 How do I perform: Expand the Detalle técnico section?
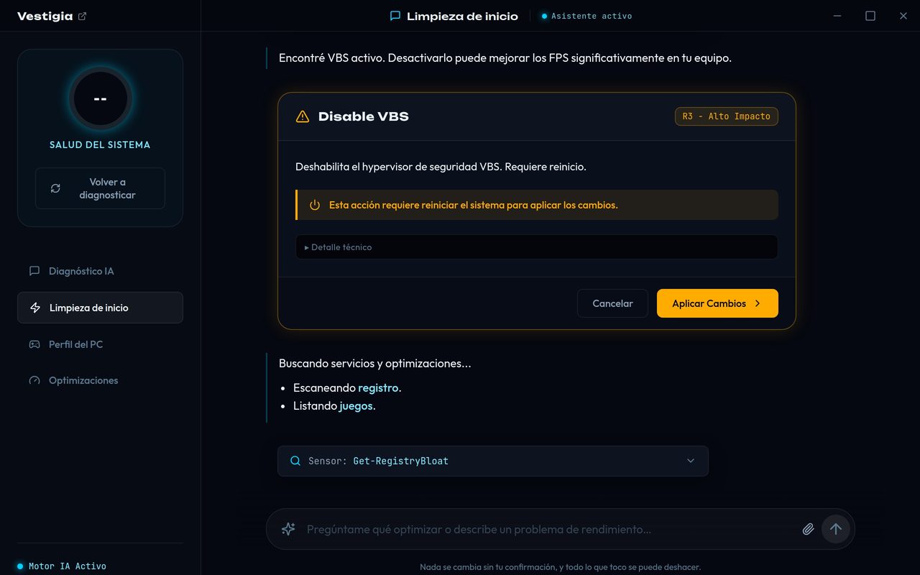pyautogui.click(x=537, y=247)
